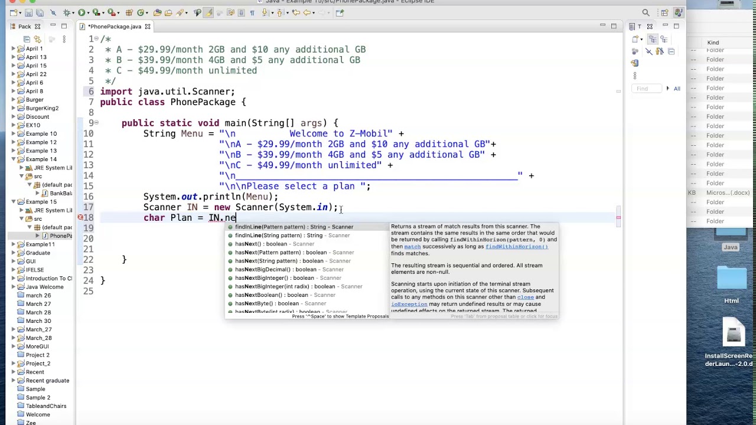Go to Last Edit Location icon

coord(296,12)
